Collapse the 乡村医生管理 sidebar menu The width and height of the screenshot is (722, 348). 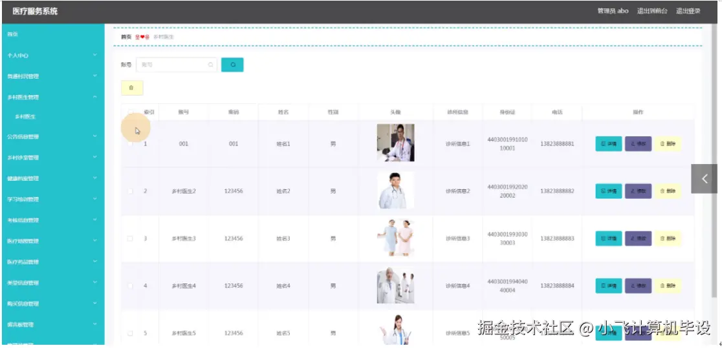click(x=53, y=97)
